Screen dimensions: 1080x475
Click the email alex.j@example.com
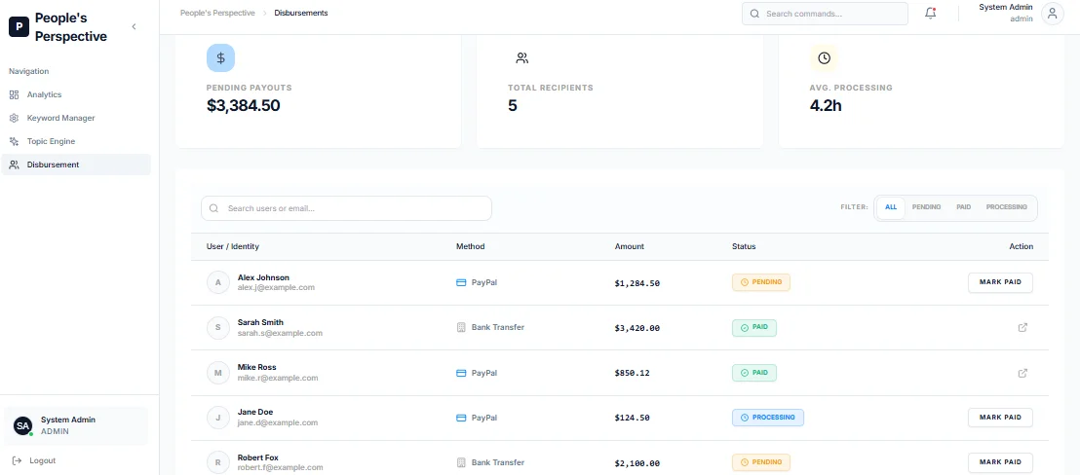(x=276, y=288)
